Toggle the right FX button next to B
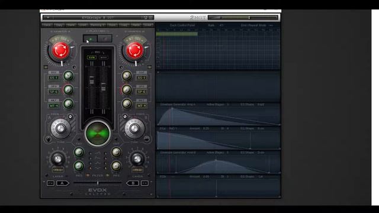The height and width of the screenshot is (213, 379). tap(144, 183)
